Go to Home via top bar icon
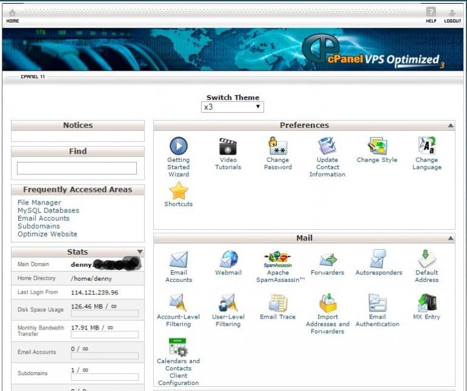Viewport: 467px width, 391px height. point(13,13)
